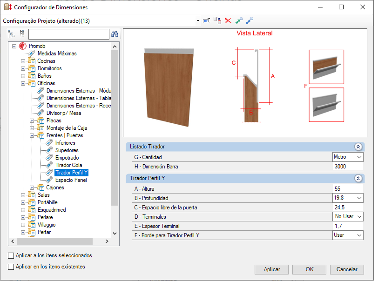Click the expand tree icon
Viewport: 378px width, 281px height.
(11, 34)
